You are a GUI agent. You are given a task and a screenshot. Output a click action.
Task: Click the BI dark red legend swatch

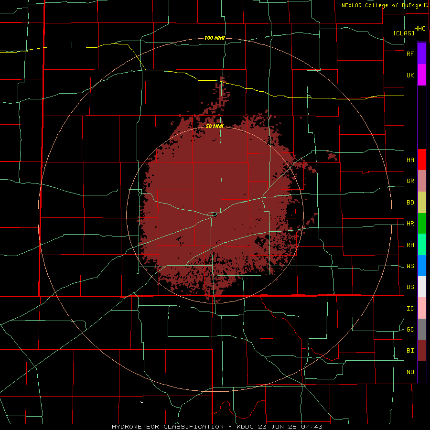[x=422, y=351]
